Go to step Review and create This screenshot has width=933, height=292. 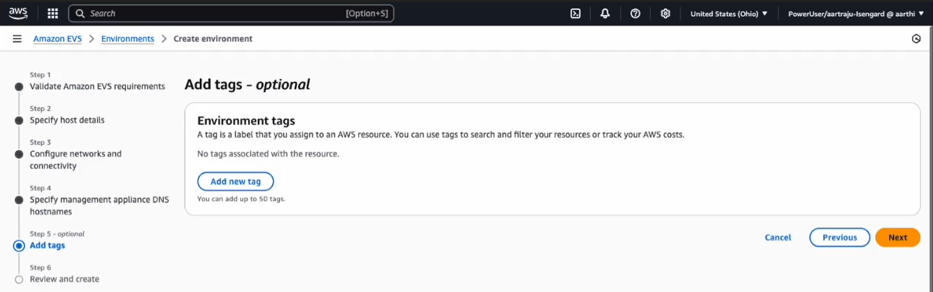65,279
